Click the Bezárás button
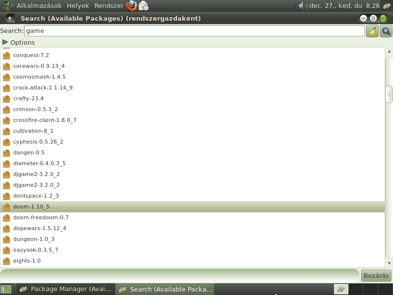393x295 pixels. tap(376, 275)
